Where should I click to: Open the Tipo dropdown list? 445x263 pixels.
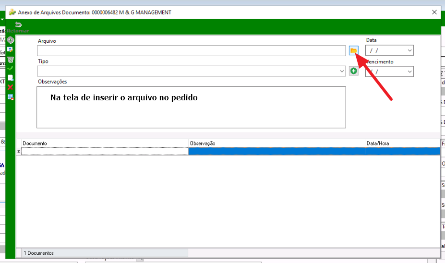pyautogui.click(x=342, y=71)
